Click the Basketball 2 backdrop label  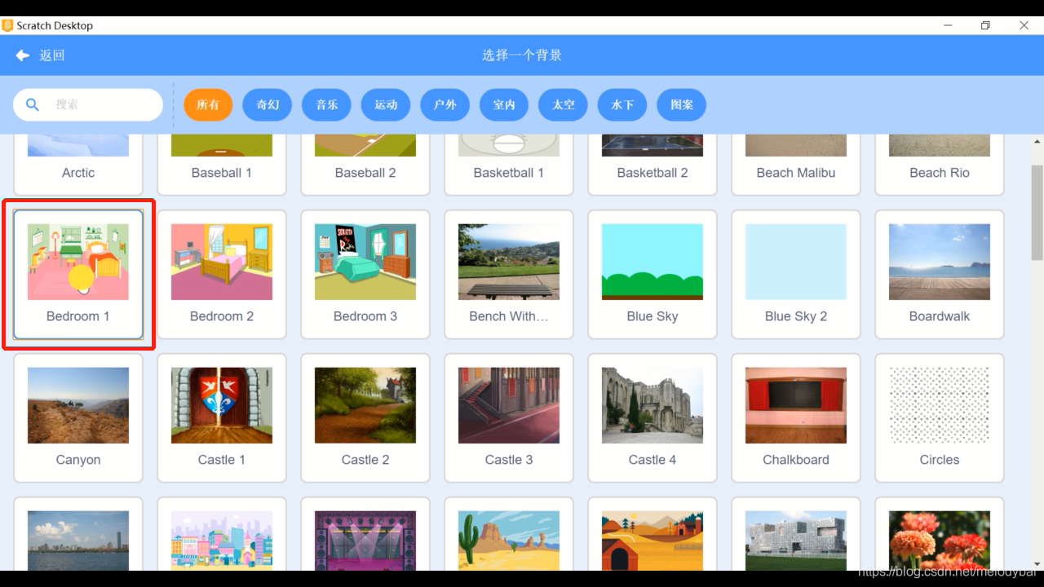[652, 173]
